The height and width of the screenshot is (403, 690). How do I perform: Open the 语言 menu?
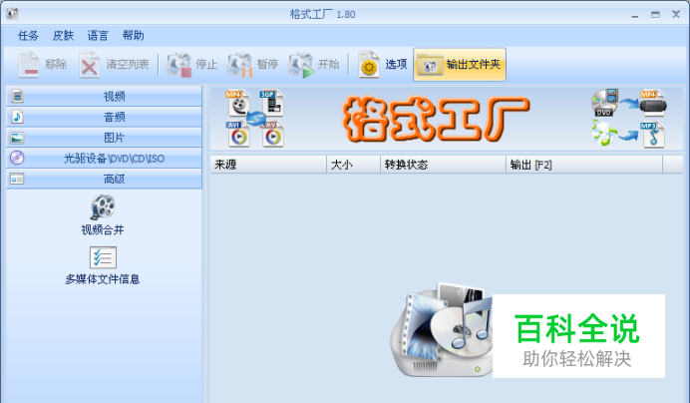pyautogui.click(x=98, y=36)
